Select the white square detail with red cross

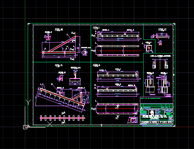pyautogui.click(x=149, y=48)
